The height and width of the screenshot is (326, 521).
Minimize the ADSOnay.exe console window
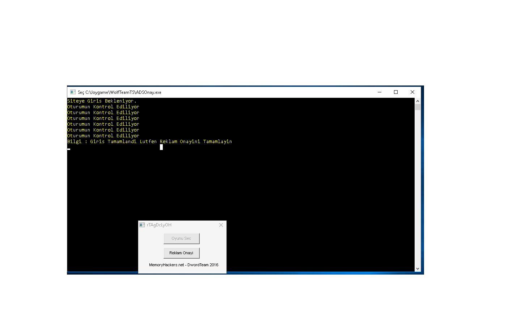(x=380, y=92)
